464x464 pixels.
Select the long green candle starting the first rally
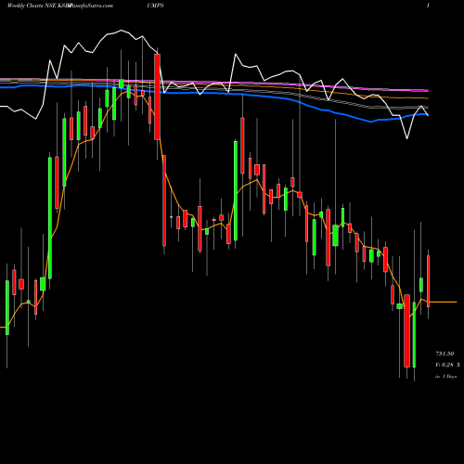[x=50, y=218]
